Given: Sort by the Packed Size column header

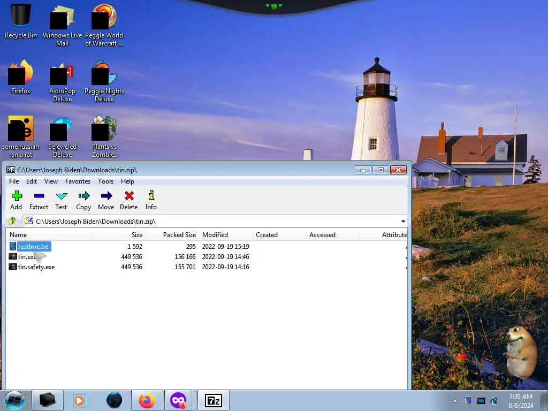Looking at the screenshot, I should 171,235.
